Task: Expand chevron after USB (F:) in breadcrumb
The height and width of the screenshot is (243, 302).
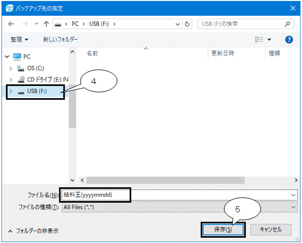Action: point(114,24)
